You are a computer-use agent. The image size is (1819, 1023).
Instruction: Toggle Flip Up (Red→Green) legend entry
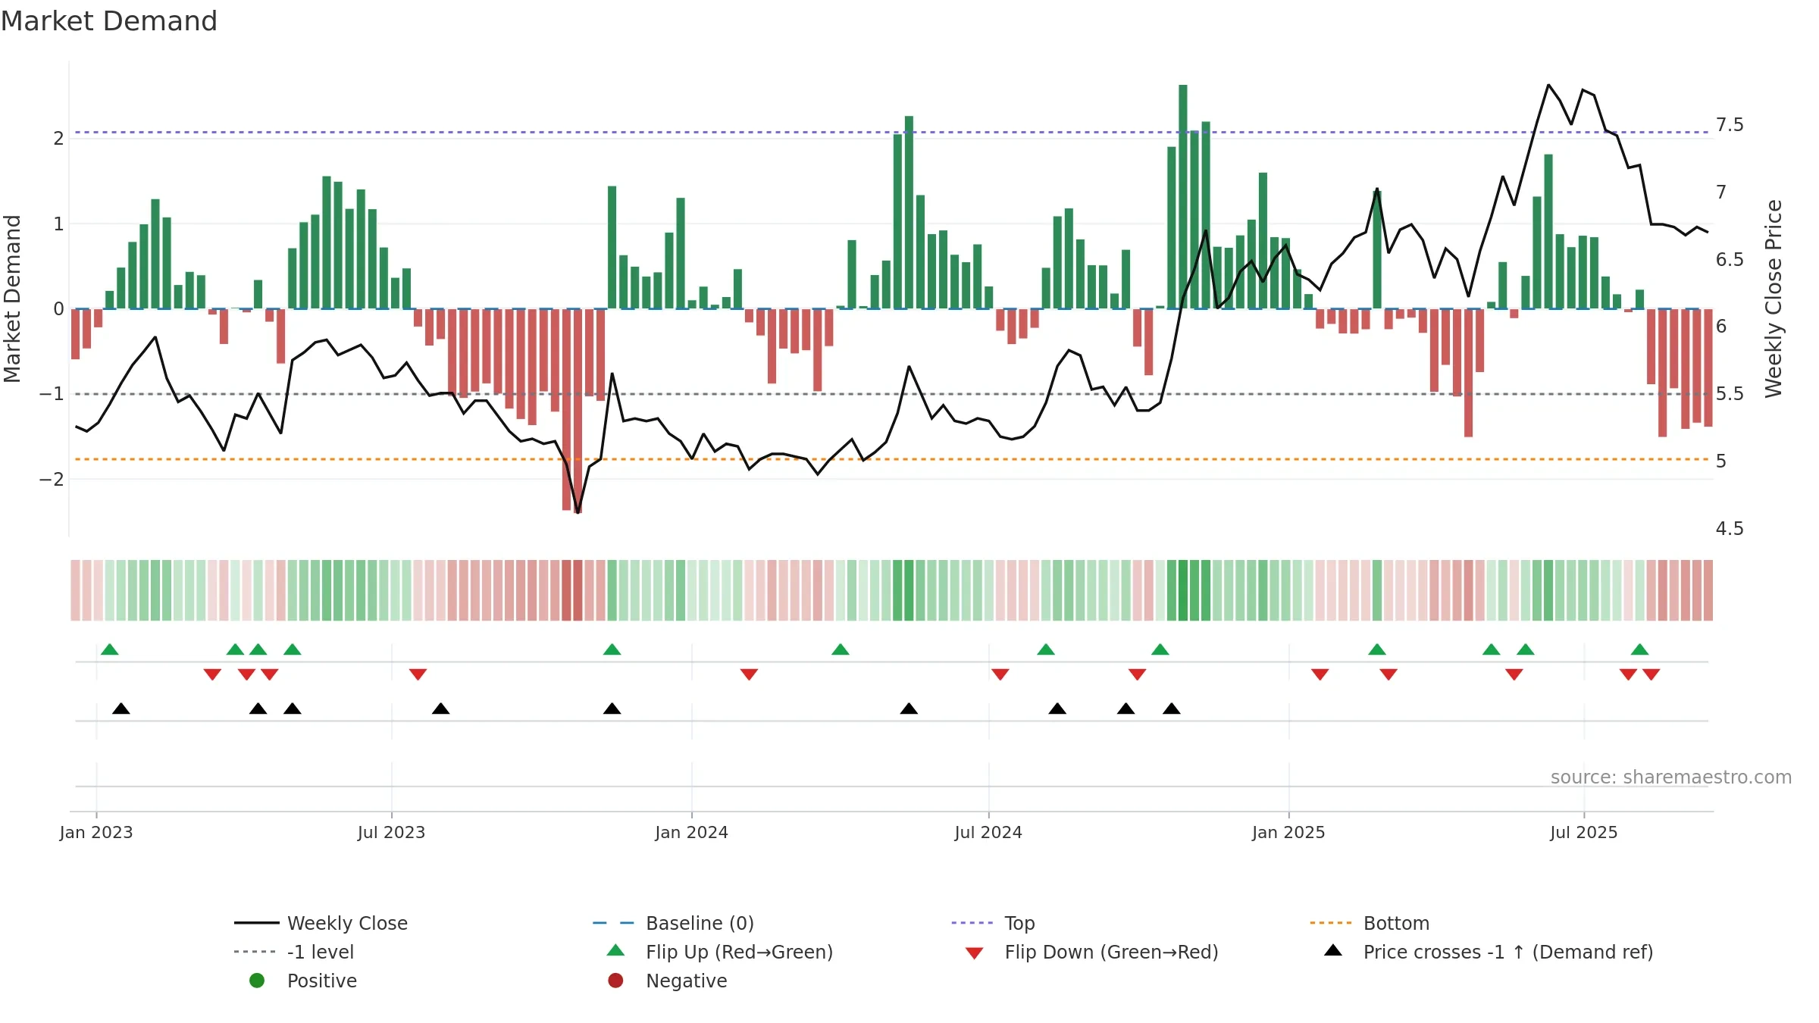pyautogui.click(x=720, y=952)
